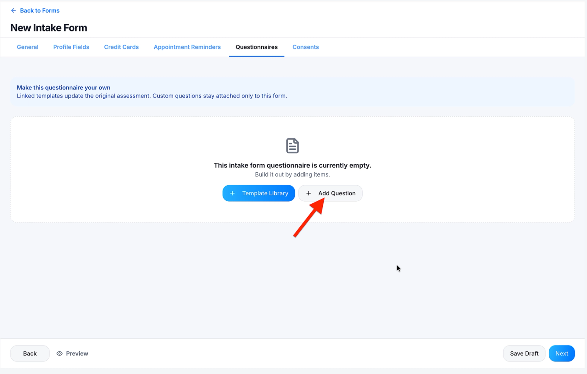This screenshot has width=587, height=374.
Task: Click the 'Build it out by adding items.' text
Action: [x=293, y=174]
